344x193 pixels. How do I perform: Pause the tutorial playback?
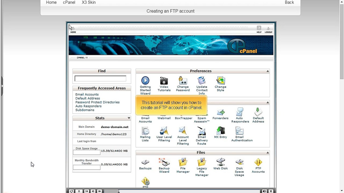pos(79,191)
